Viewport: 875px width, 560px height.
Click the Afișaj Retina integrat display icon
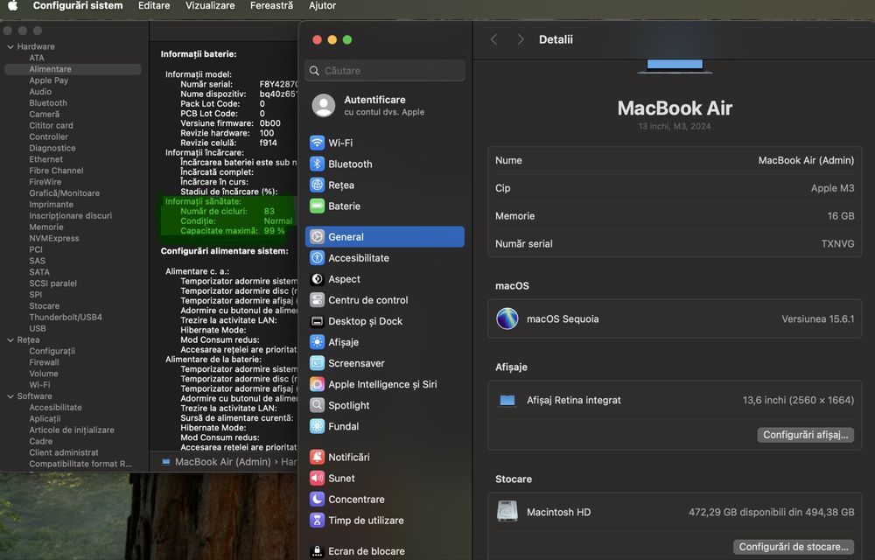(x=507, y=401)
